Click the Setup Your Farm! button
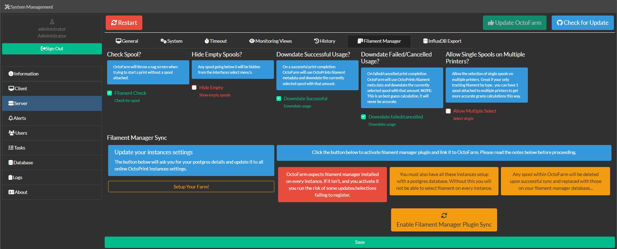 [191, 187]
